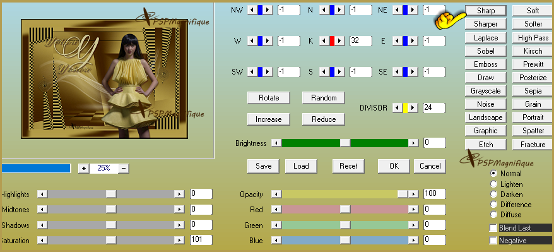Click the preview image thumbnail
Screen dimensions: 554x252
coord(104,79)
